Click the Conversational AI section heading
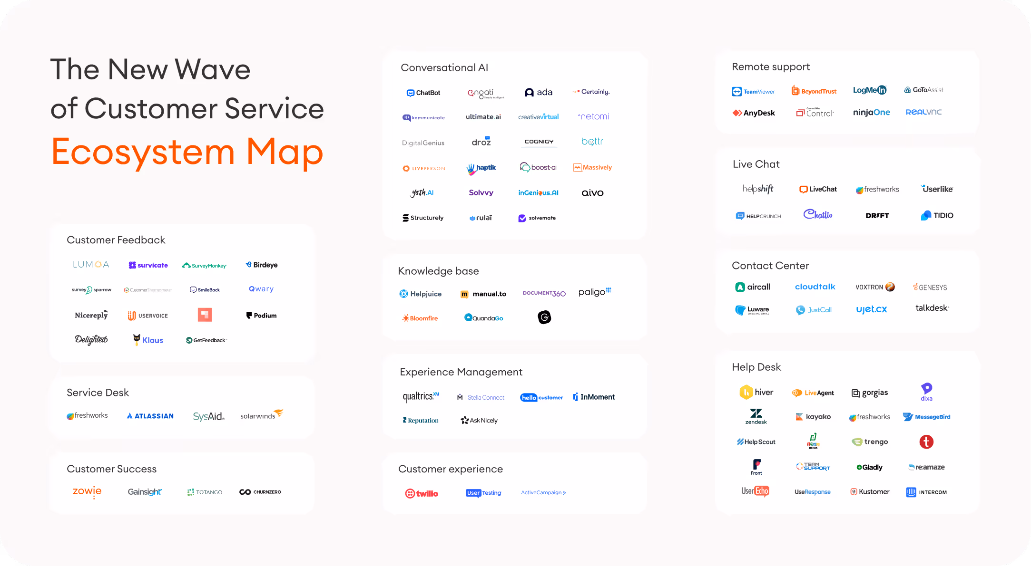 (444, 67)
